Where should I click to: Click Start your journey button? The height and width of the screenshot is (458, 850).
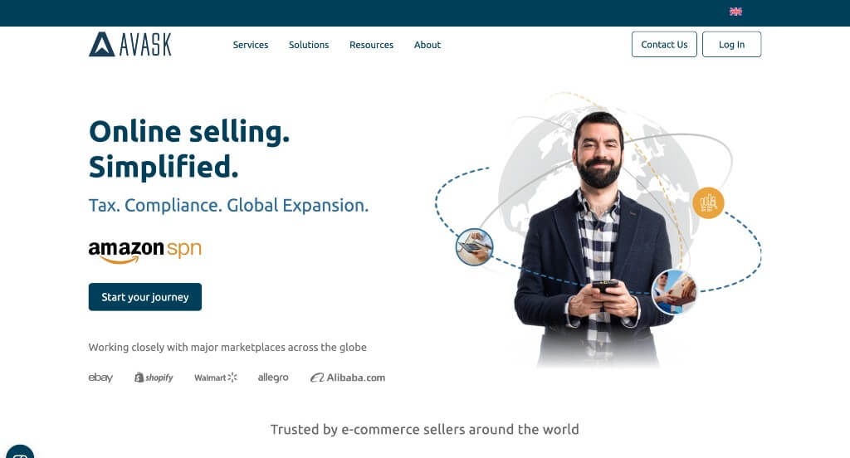[144, 297]
